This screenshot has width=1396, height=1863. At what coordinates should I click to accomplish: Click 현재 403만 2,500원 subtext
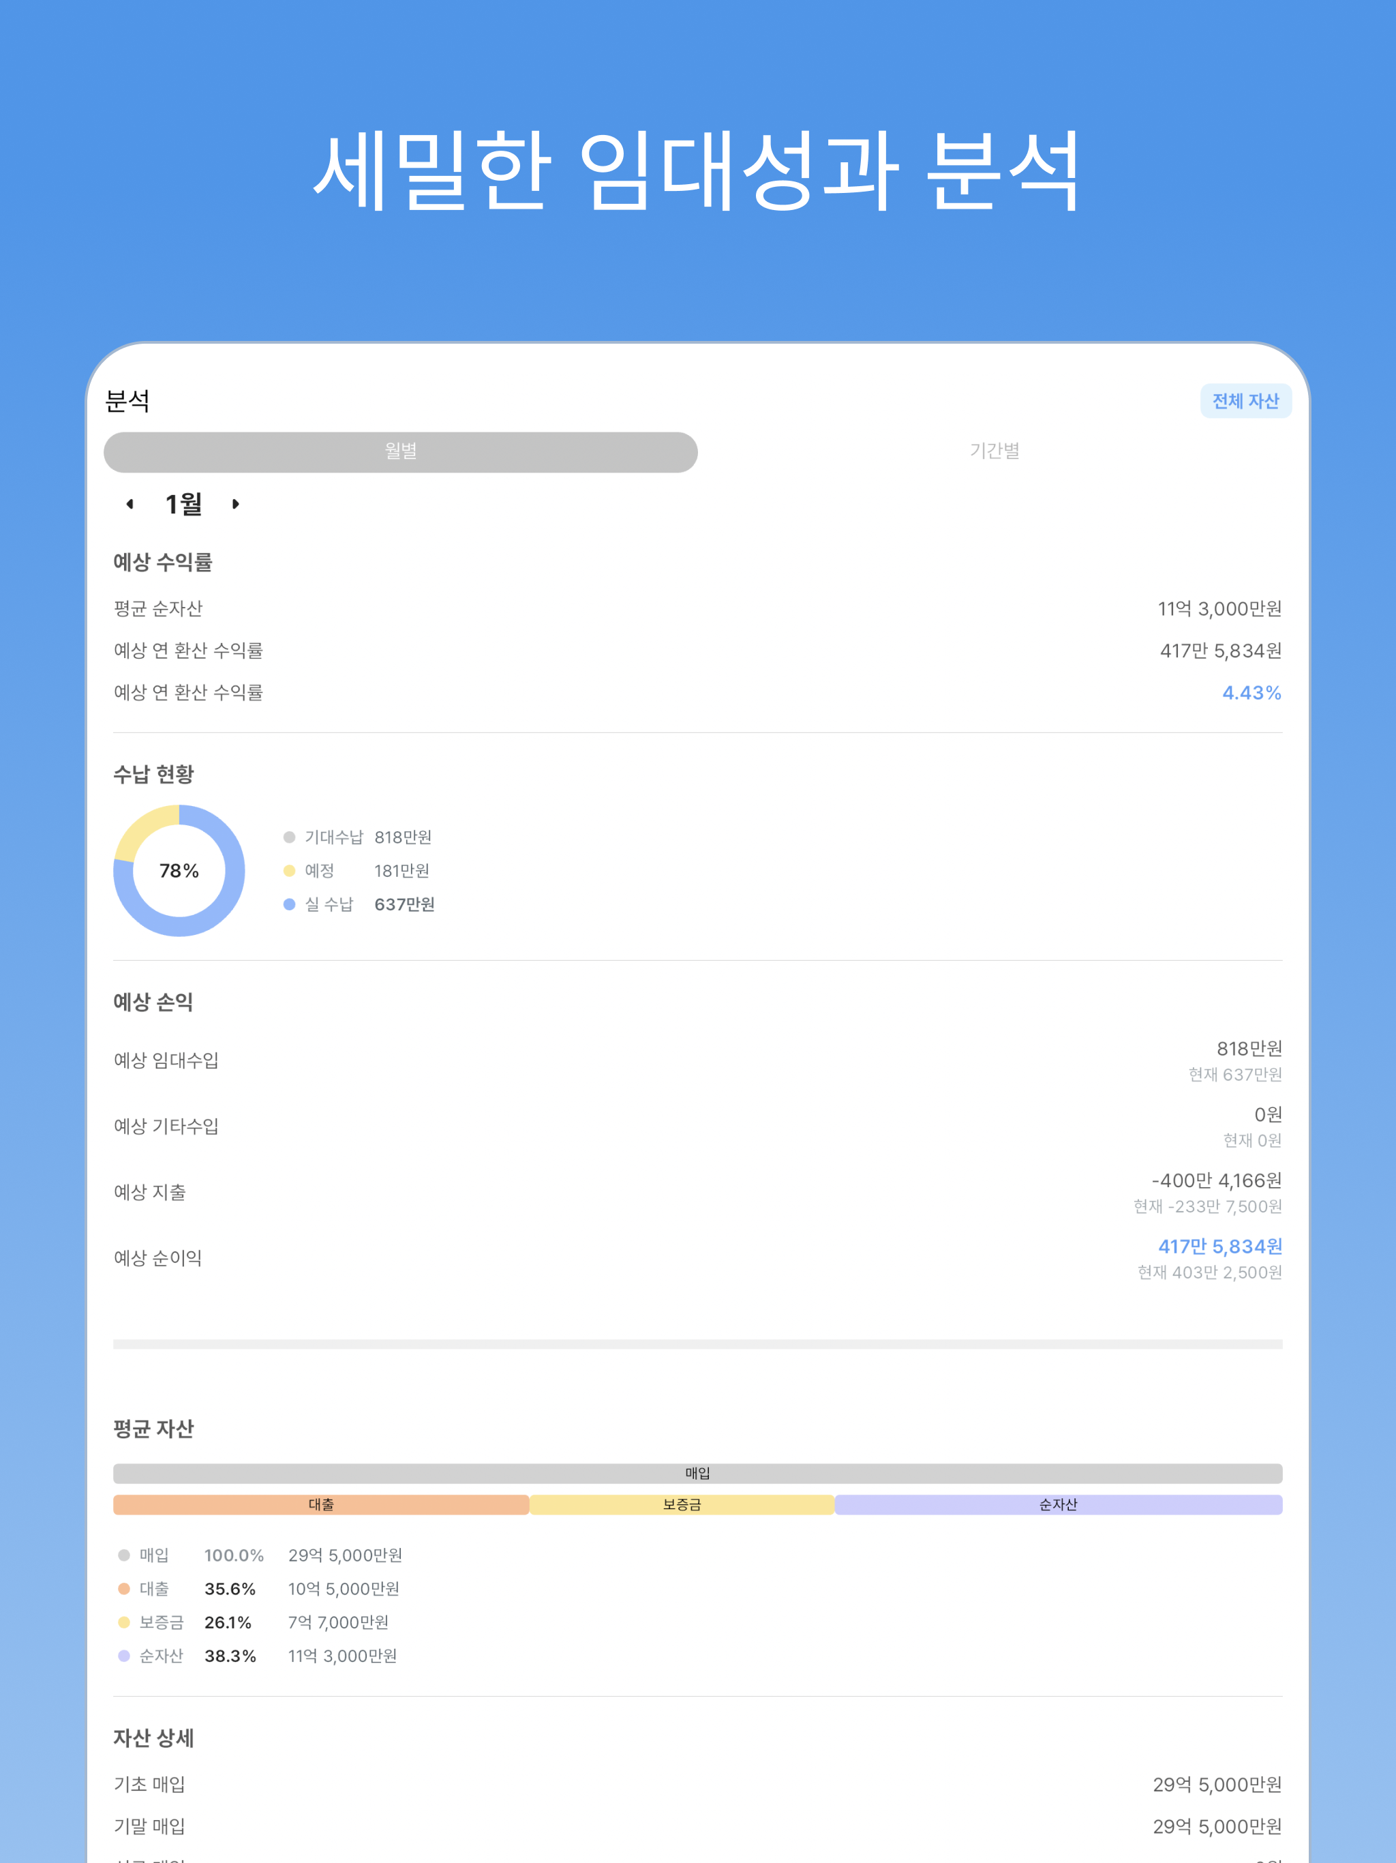coord(1210,1272)
